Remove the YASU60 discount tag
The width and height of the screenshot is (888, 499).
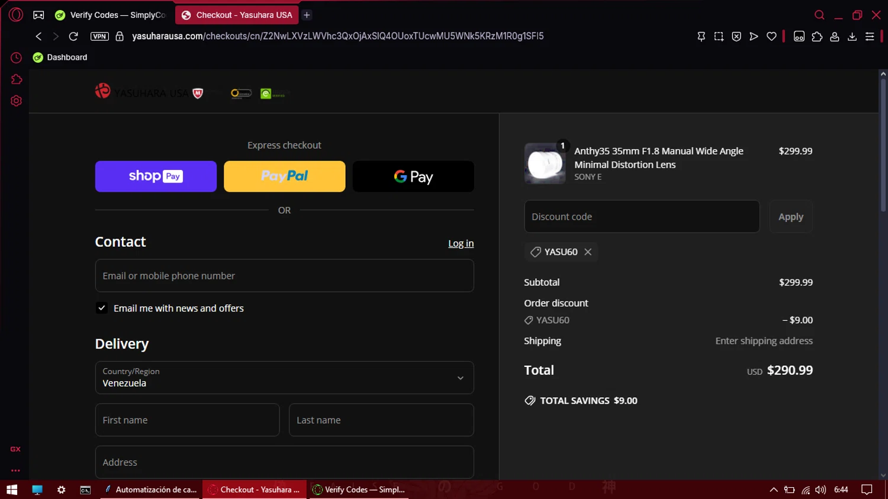coord(588,252)
